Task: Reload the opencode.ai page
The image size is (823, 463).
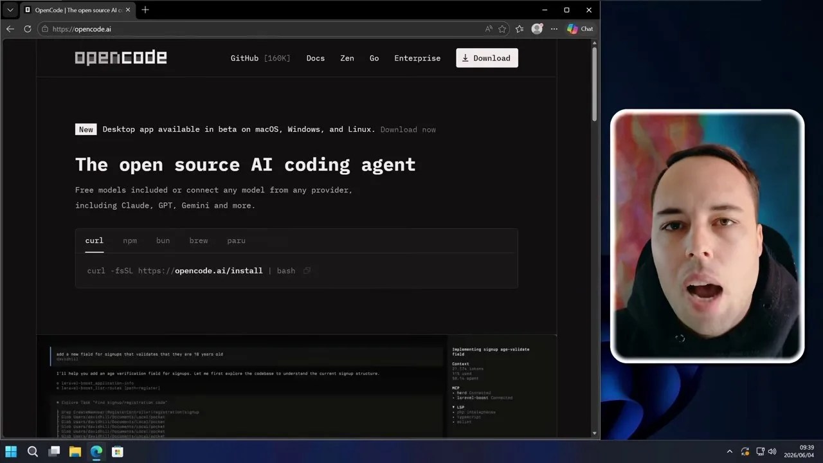Action: pyautogui.click(x=28, y=29)
